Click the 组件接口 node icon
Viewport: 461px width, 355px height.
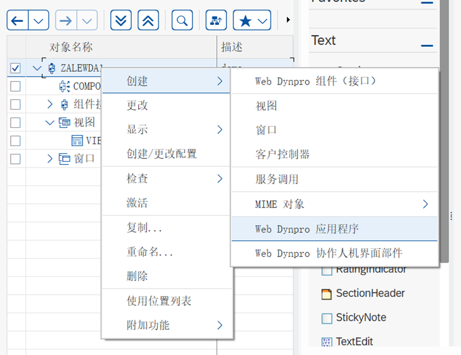coord(64,104)
